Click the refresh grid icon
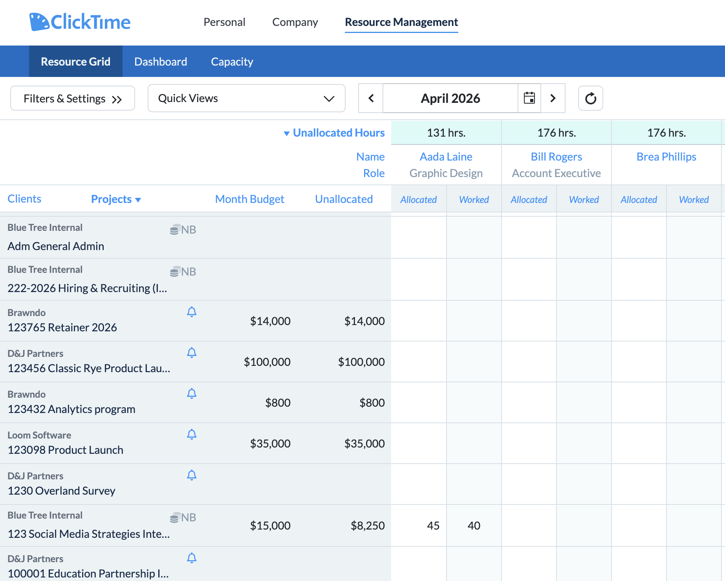 tap(591, 98)
